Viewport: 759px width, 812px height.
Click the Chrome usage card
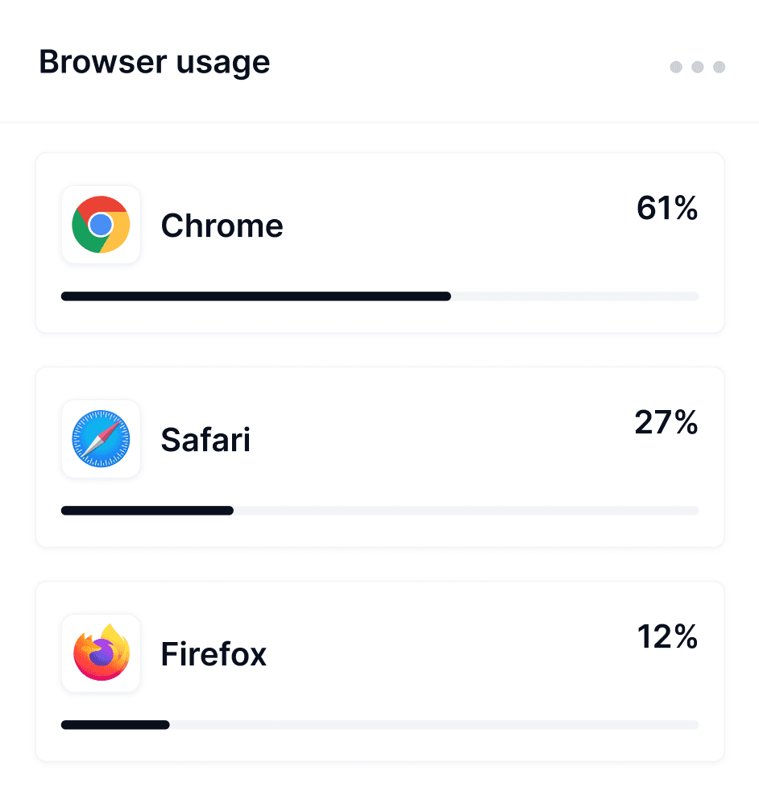point(379,242)
